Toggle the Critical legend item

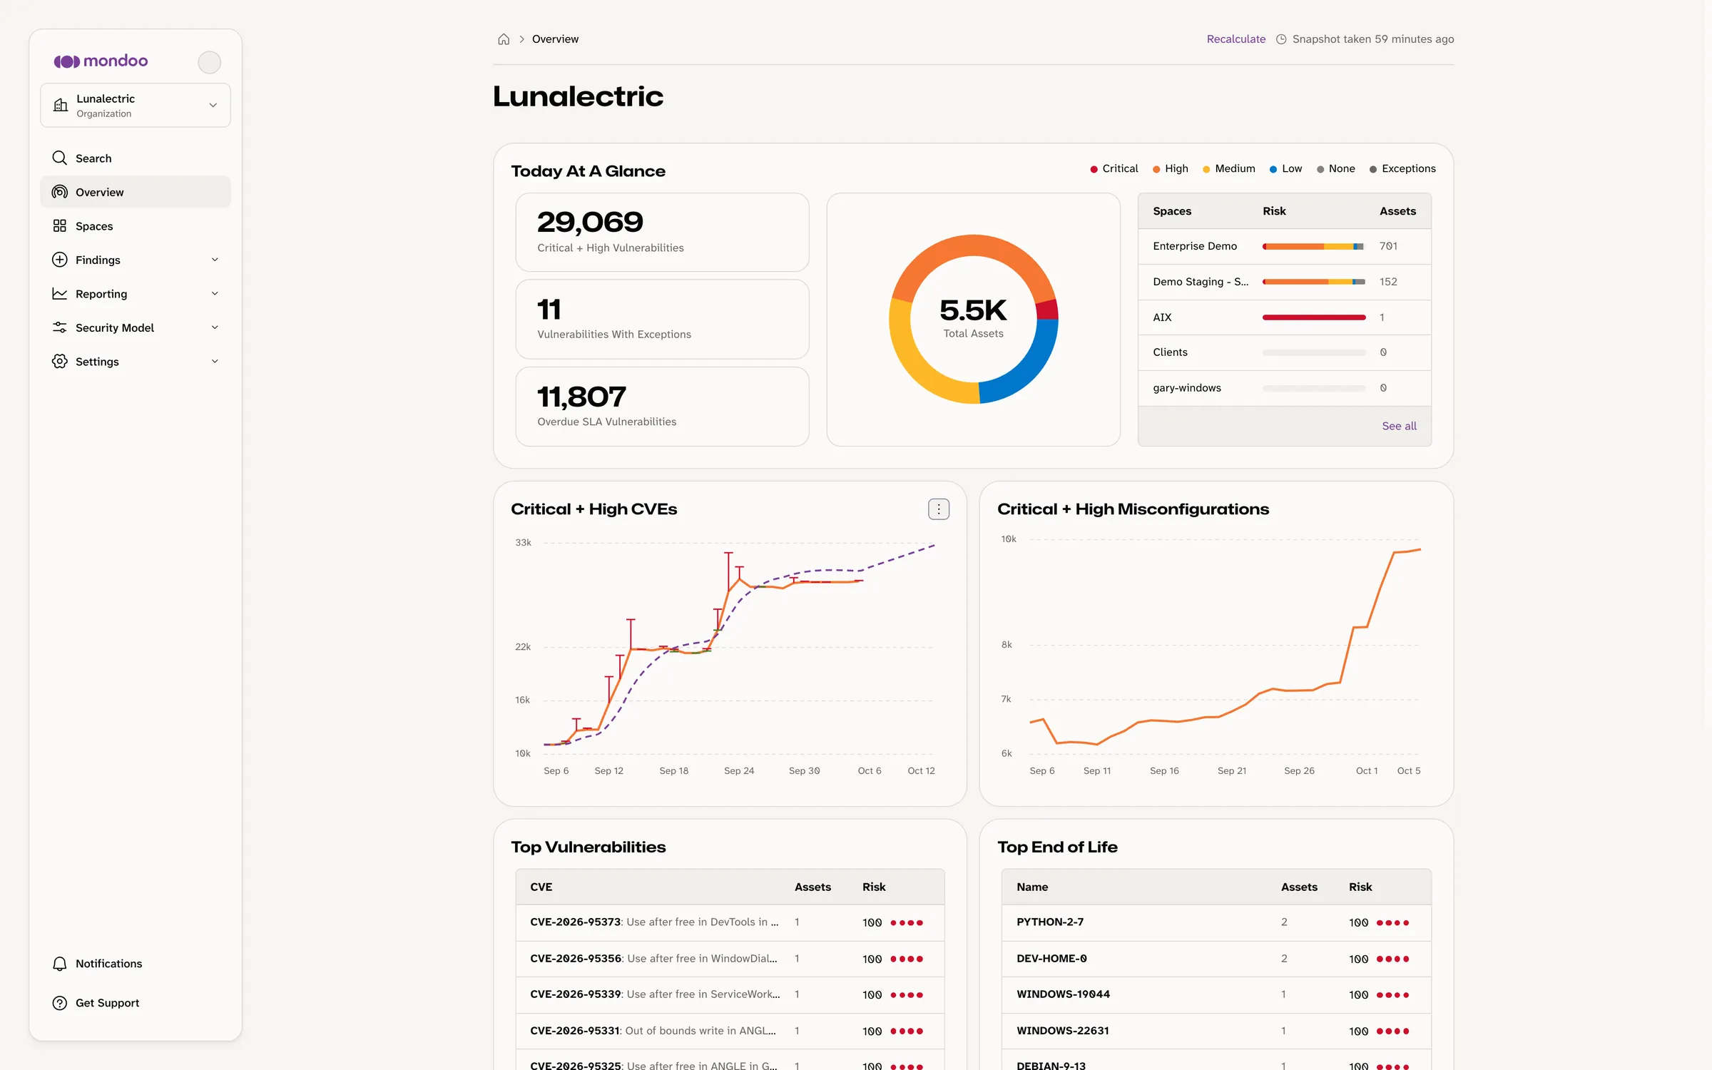point(1114,168)
